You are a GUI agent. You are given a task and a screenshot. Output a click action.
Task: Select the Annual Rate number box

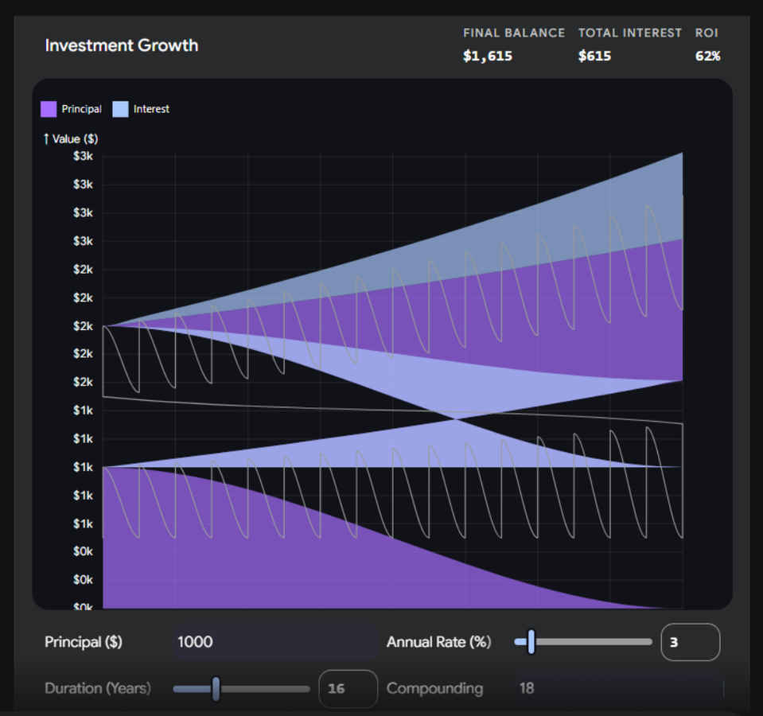(690, 642)
